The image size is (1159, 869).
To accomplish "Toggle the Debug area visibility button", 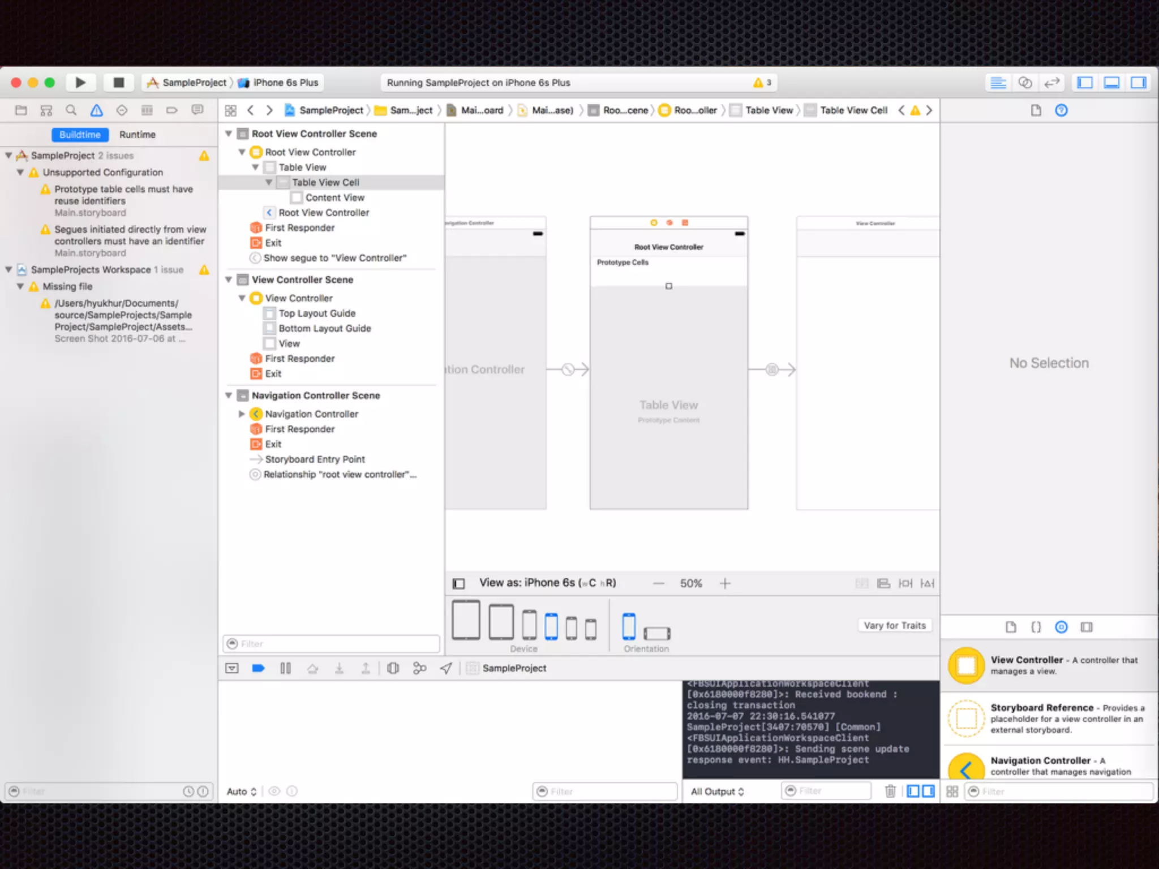I will click(1111, 83).
